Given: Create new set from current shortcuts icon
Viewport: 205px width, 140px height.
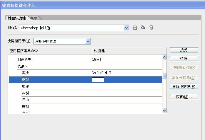Looking at the screenshot, I should pos(143,28).
